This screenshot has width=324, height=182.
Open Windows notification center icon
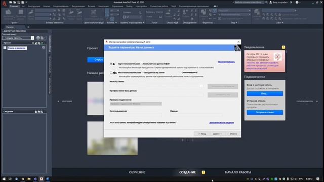[318, 179]
